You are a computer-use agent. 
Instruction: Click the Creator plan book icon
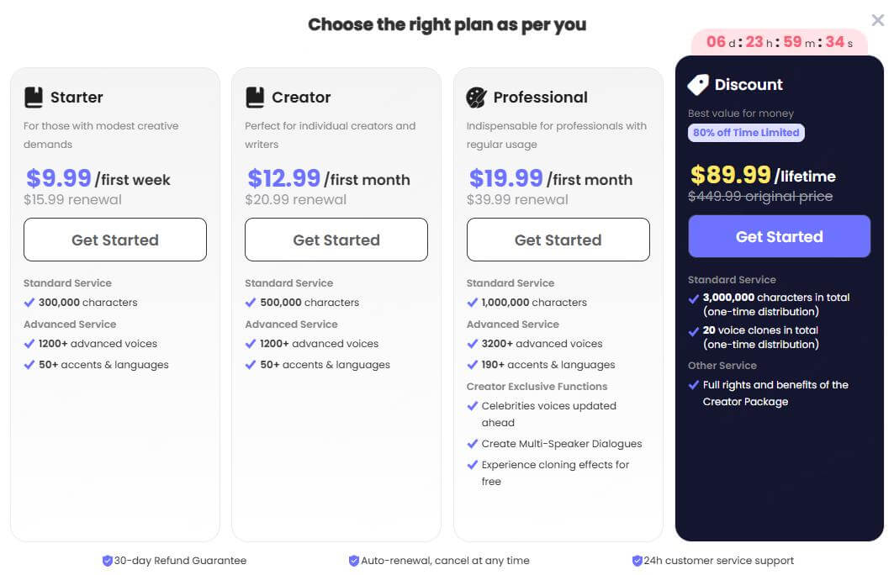[x=253, y=97]
